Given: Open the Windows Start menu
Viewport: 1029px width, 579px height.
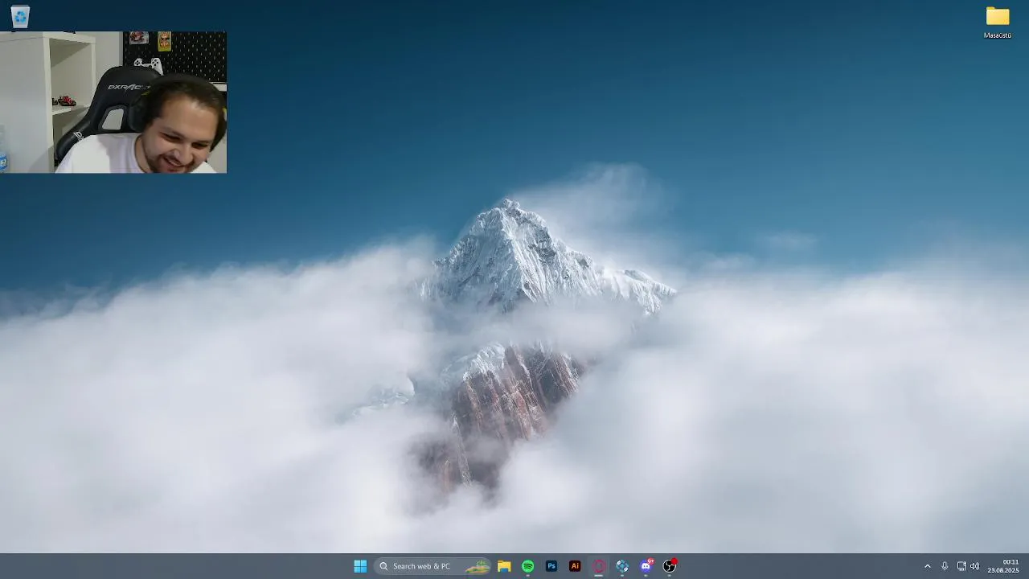Looking at the screenshot, I should coord(360,566).
